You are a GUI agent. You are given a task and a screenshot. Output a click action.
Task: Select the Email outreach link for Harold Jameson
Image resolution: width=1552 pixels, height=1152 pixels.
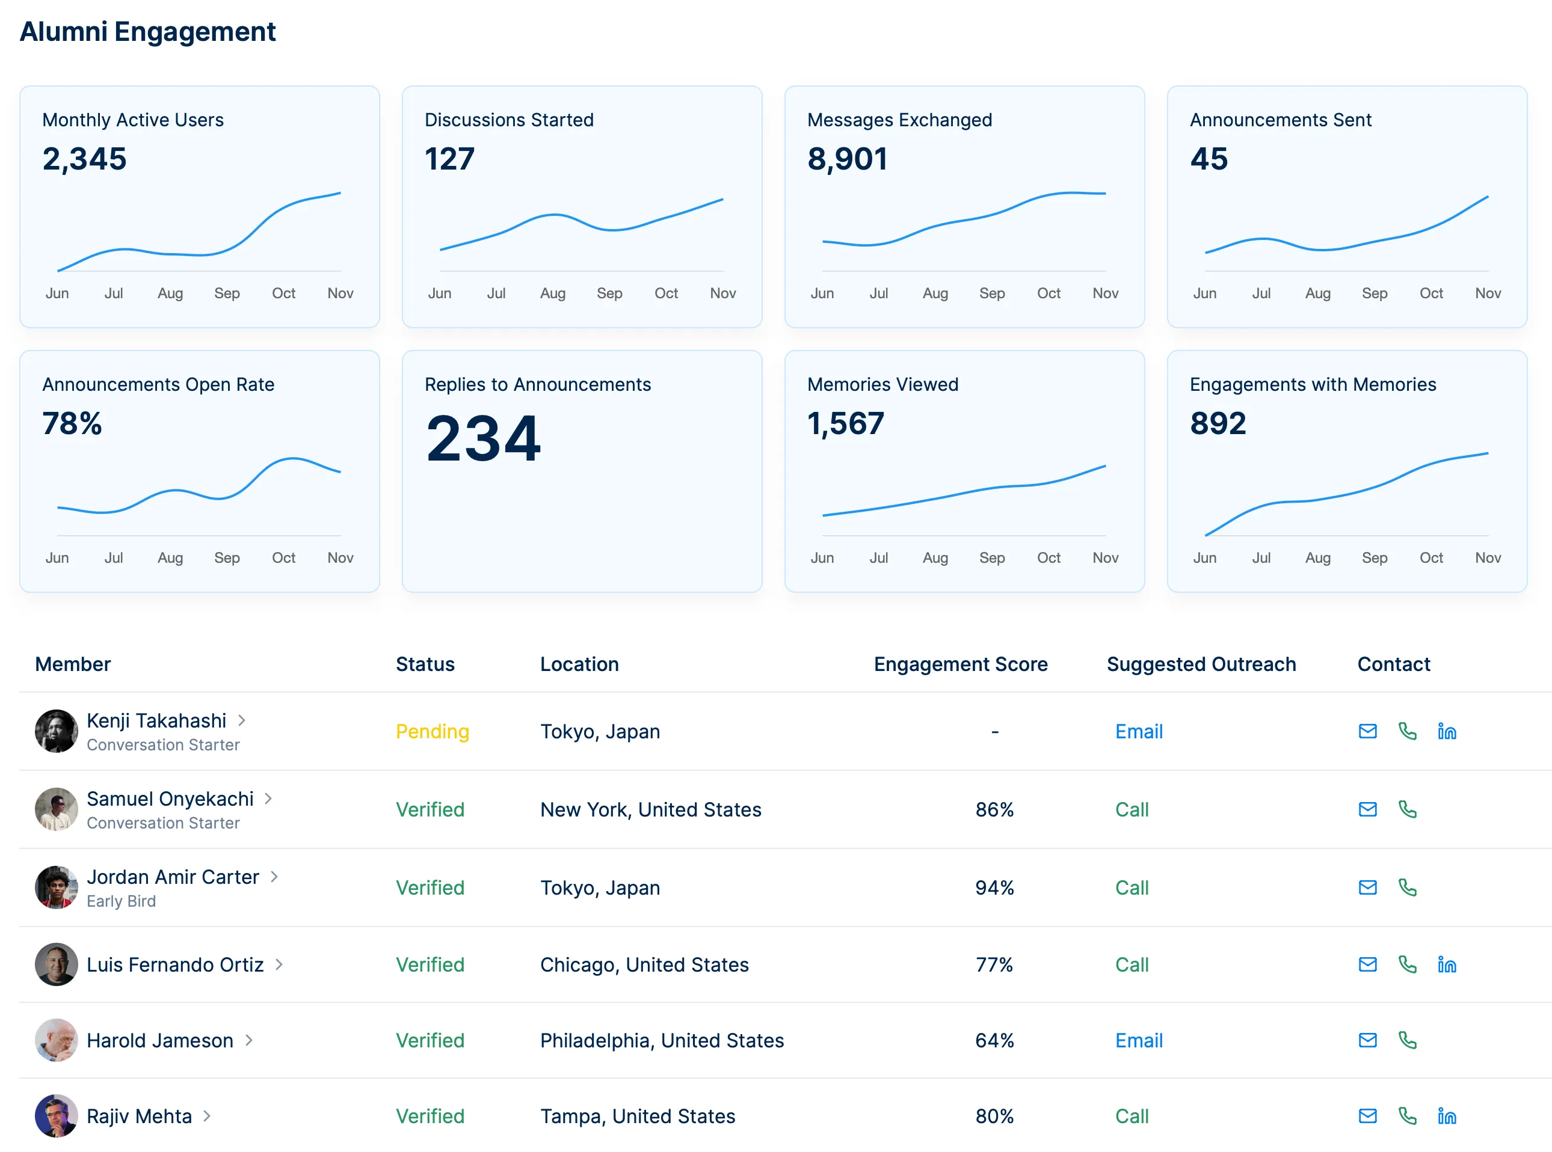tap(1138, 1040)
